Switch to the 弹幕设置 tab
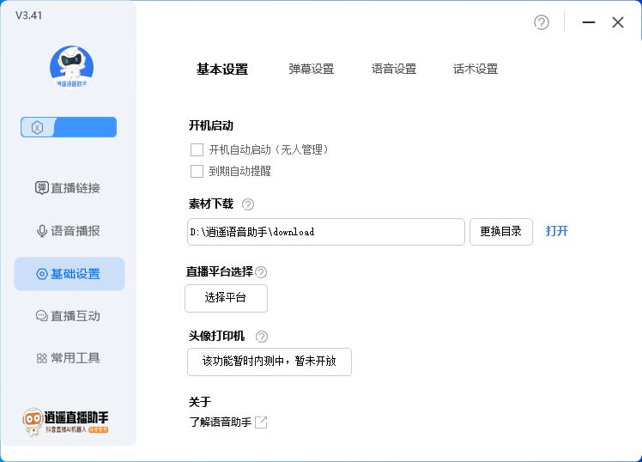The height and width of the screenshot is (462, 642). click(x=312, y=70)
